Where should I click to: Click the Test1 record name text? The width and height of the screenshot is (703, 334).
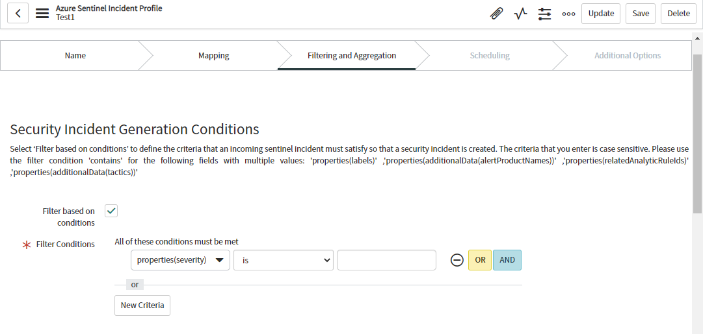pos(65,17)
